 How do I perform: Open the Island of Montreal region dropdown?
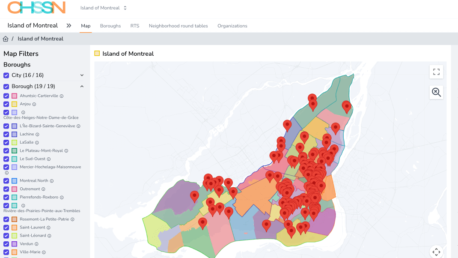(104, 8)
